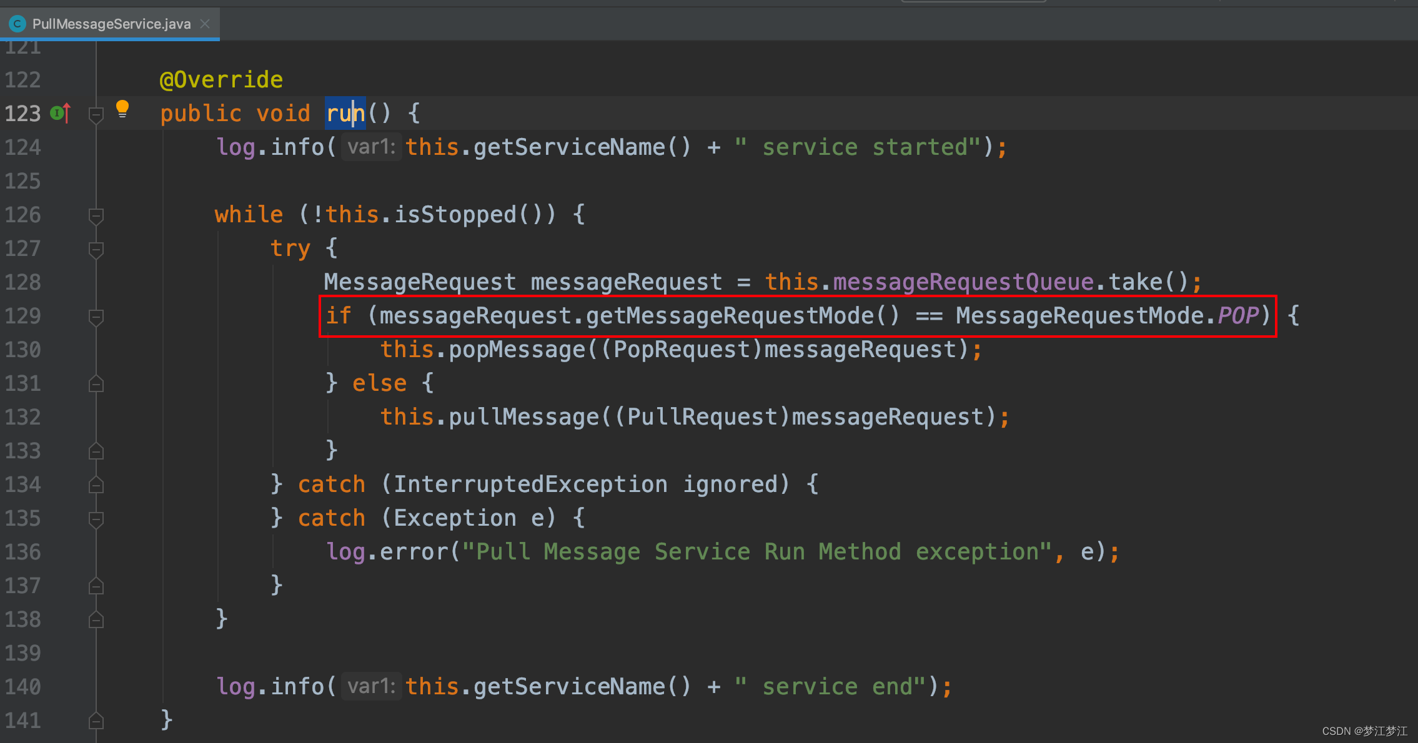Click 'messageRequestQueue' field reference
The height and width of the screenshot is (743, 1418).
point(963,282)
